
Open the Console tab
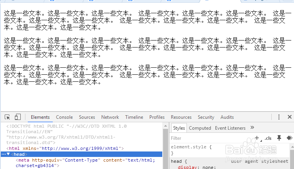[x=64, y=117]
